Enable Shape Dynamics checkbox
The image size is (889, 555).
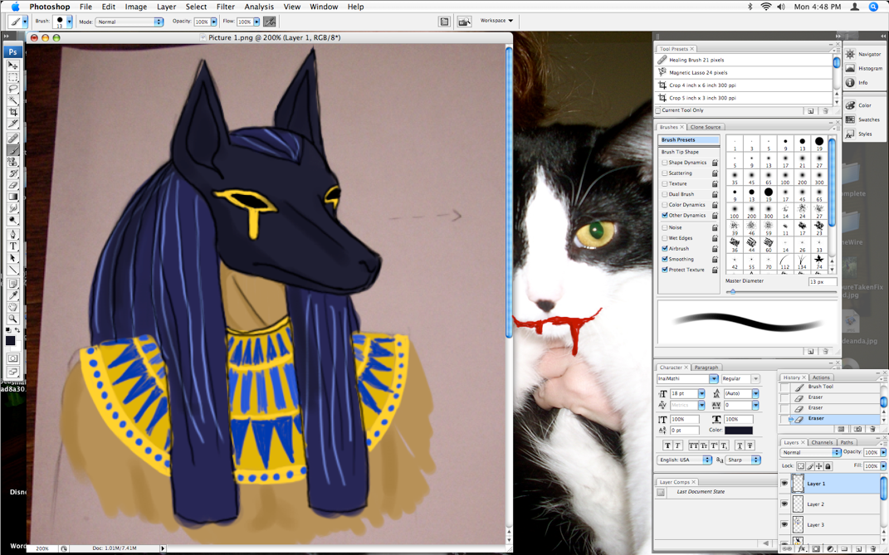[665, 162]
